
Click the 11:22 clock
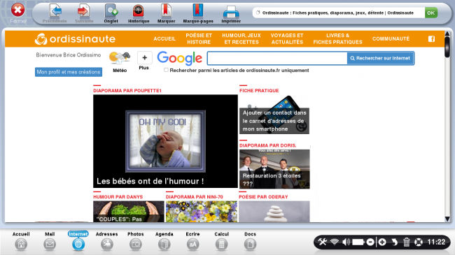click(436, 242)
